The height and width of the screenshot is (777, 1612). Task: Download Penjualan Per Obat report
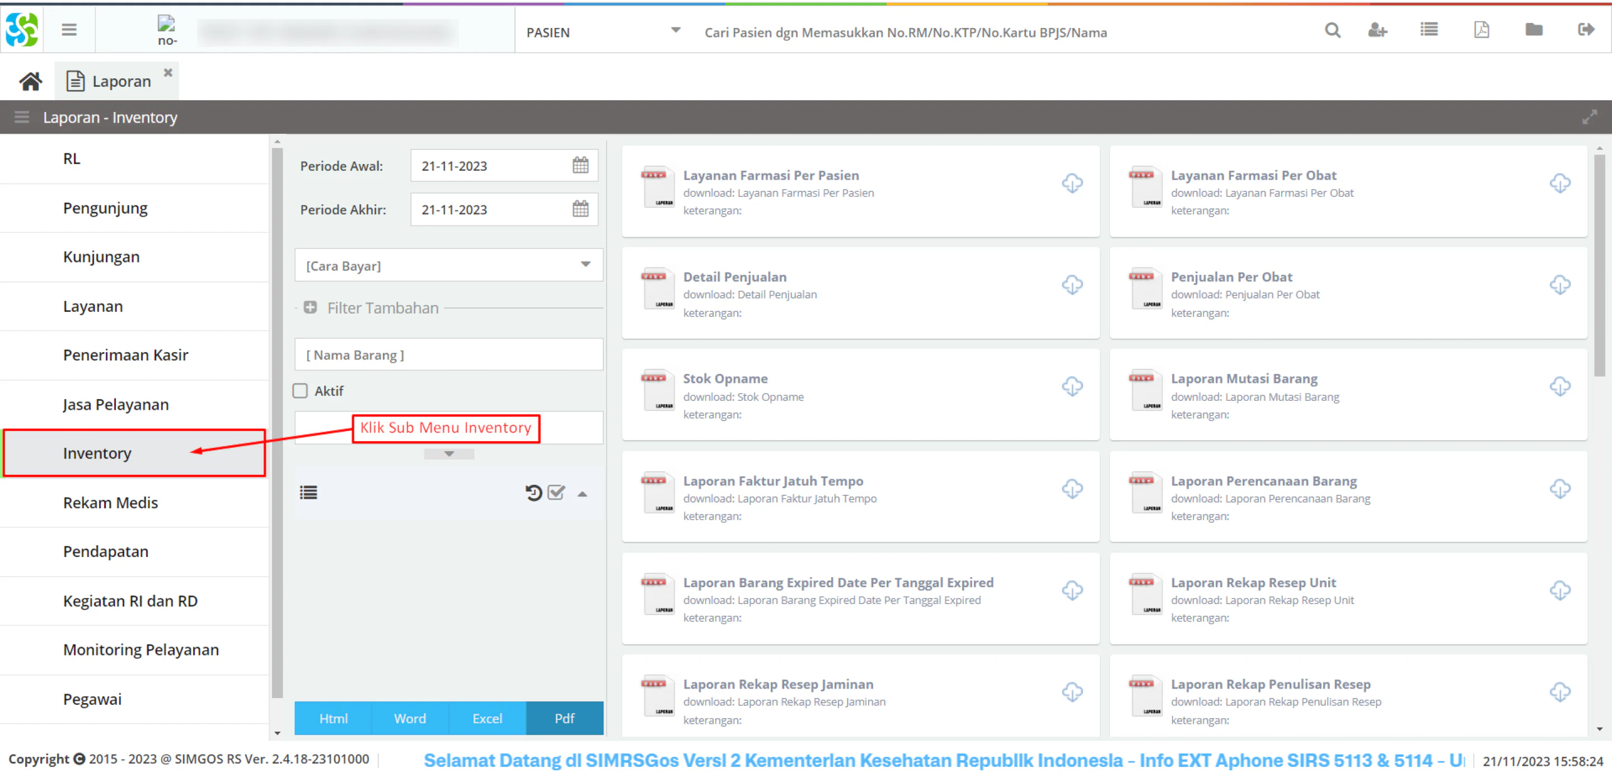tap(1559, 285)
